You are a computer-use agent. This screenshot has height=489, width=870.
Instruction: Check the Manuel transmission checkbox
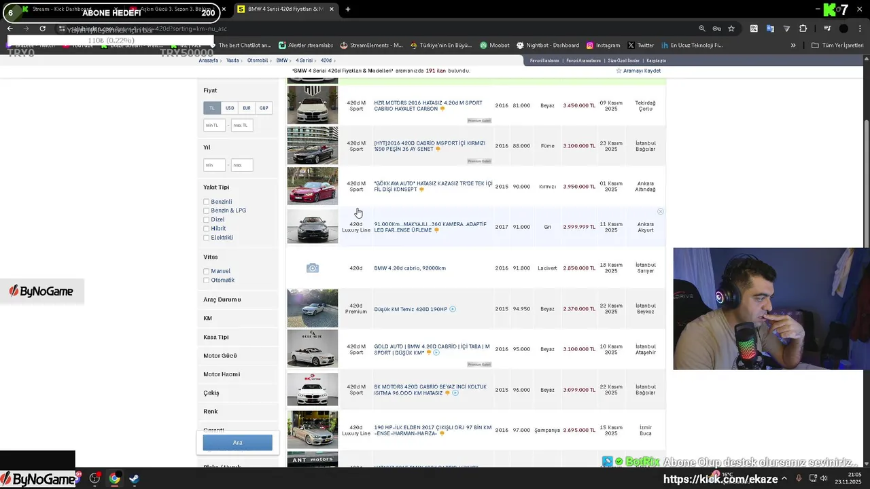(206, 271)
